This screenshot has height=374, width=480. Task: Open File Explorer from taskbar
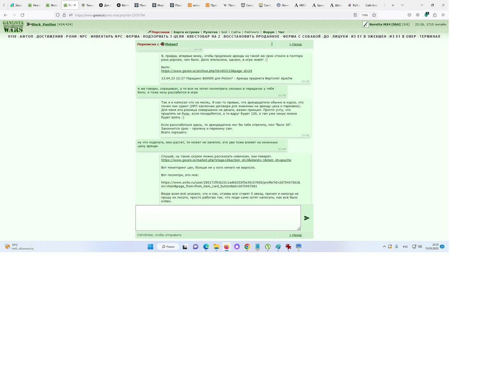[216, 247]
